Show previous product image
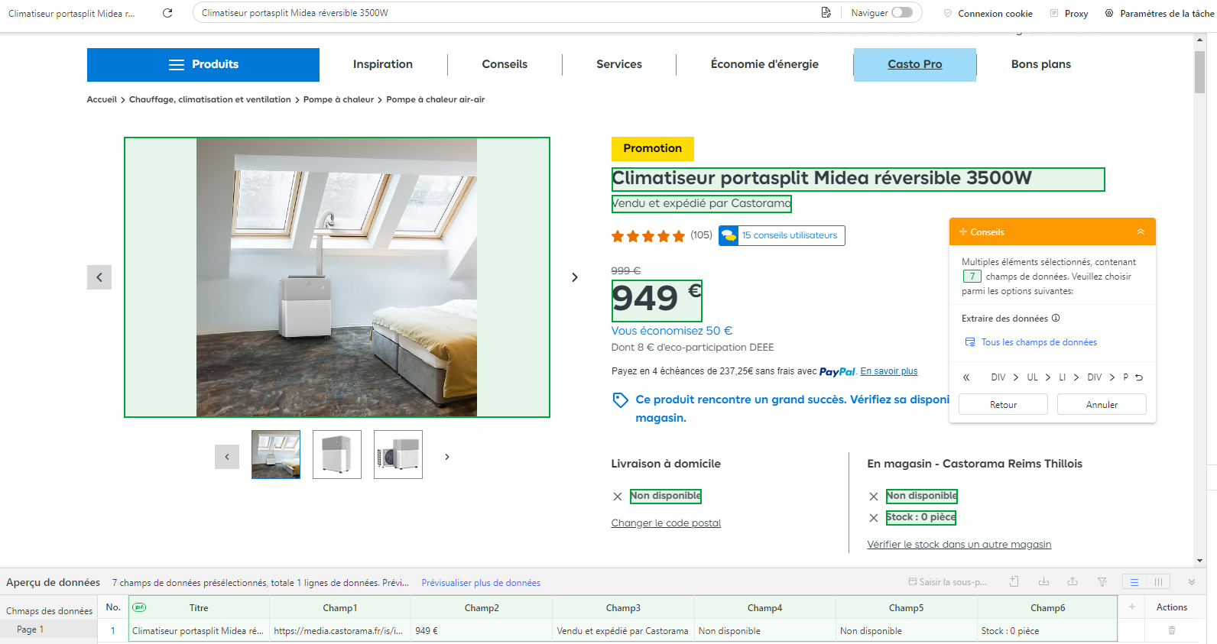 (x=99, y=277)
